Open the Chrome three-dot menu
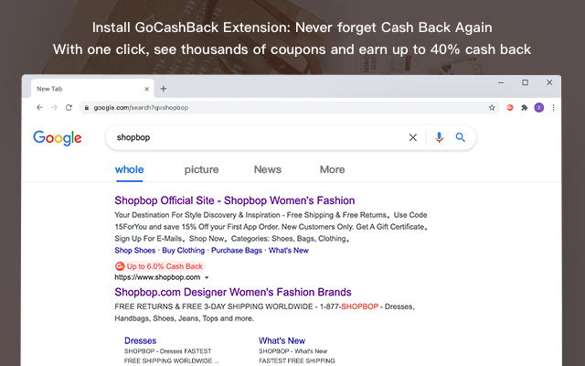This screenshot has width=585, height=366. tap(554, 107)
